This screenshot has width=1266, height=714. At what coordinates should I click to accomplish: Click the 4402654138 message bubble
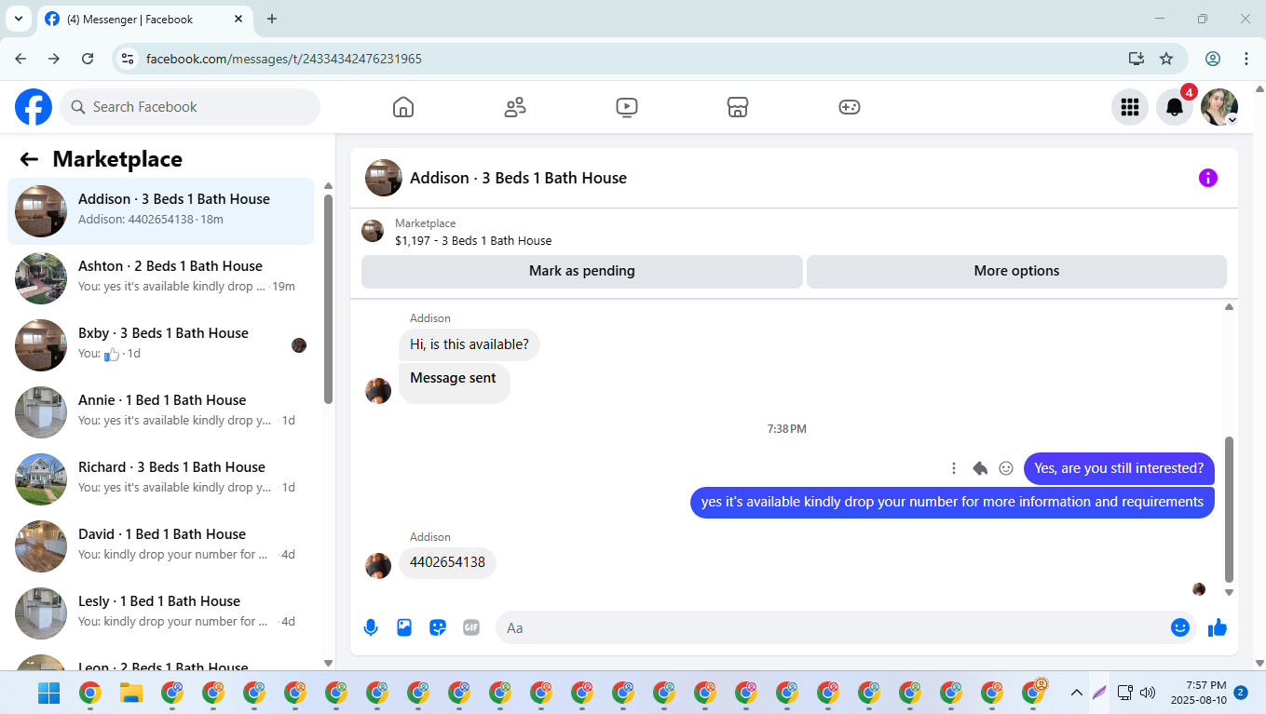pos(448,562)
